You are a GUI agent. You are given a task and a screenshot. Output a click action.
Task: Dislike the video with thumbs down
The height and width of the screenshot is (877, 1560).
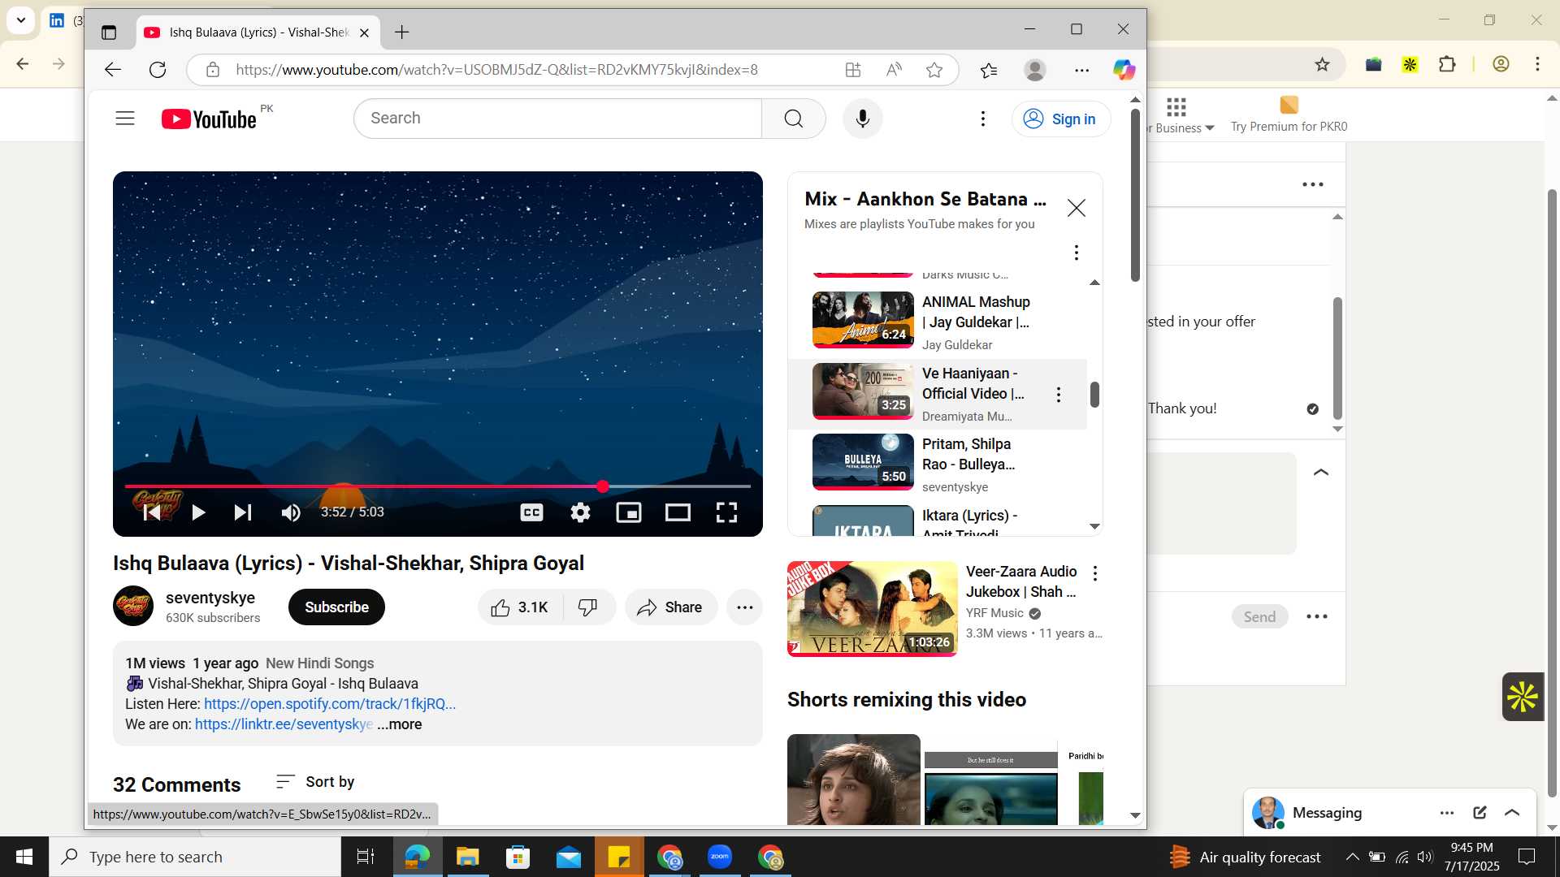[587, 607]
